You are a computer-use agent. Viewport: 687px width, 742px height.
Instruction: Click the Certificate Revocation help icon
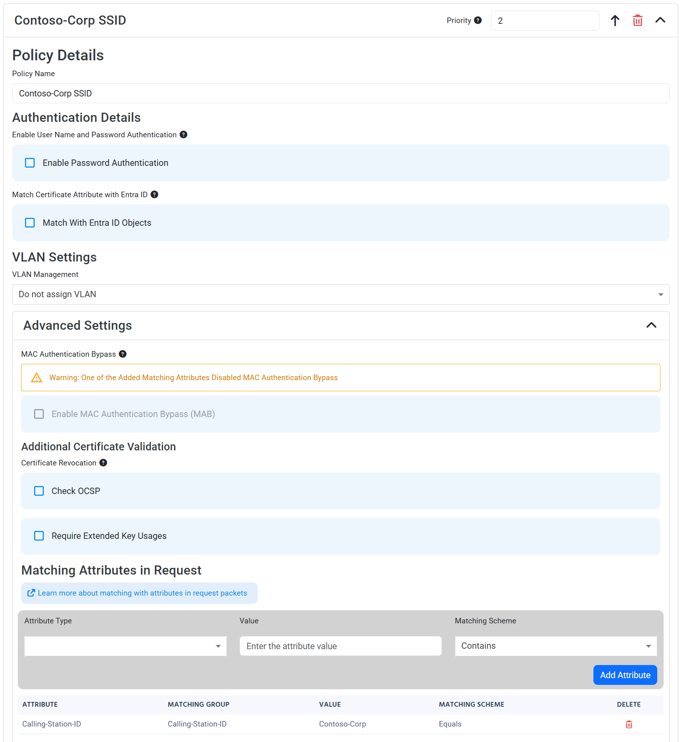coord(104,463)
